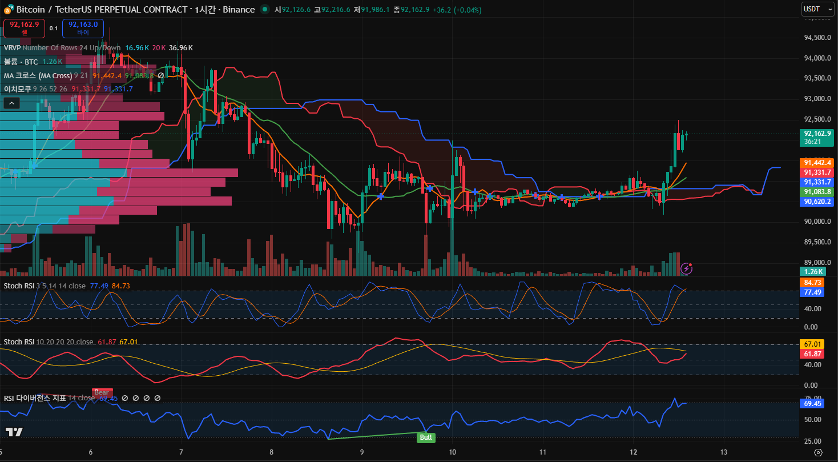The height and width of the screenshot is (462, 838).
Task: Click the blue MA cross marker near date 9
Action: (380, 196)
